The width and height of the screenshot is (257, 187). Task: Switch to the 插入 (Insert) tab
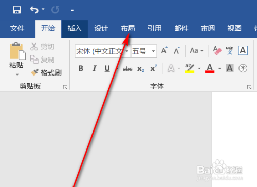[x=75, y=28]
